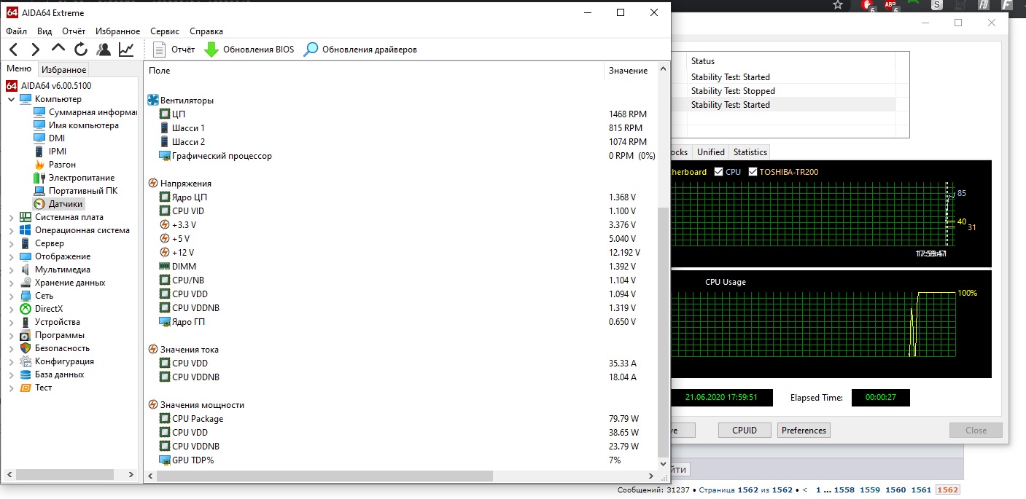This screenshot has width=1026, height=499.
Task: Select the Датчики gauge icon
Action: [39, 204]
